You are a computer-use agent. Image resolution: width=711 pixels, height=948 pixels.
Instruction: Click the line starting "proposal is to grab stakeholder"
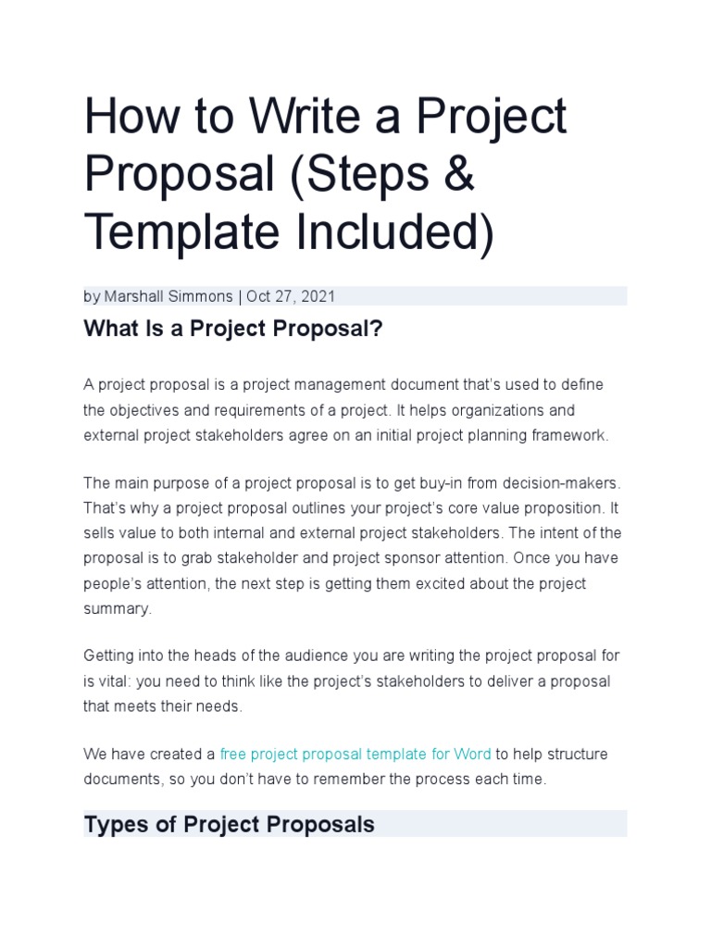point(351,558)
